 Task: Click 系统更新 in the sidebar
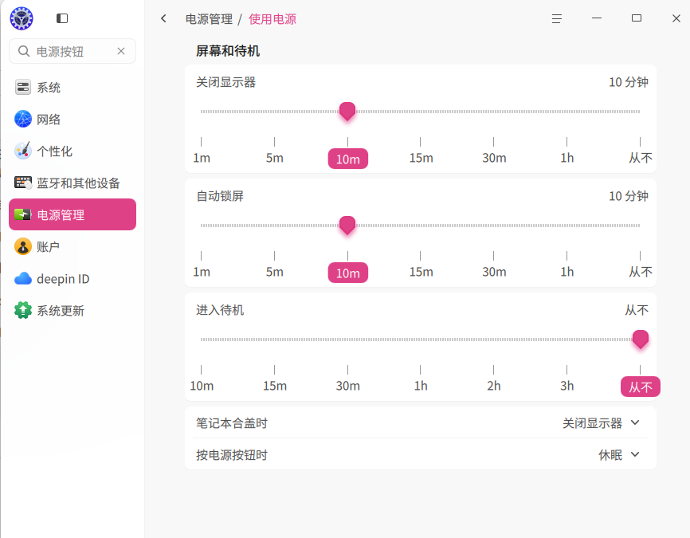[73, 310]
